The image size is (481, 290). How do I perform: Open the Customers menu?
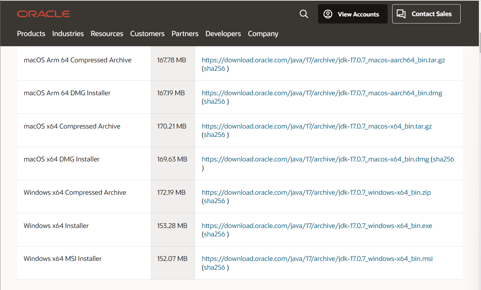tap(147, 34)
